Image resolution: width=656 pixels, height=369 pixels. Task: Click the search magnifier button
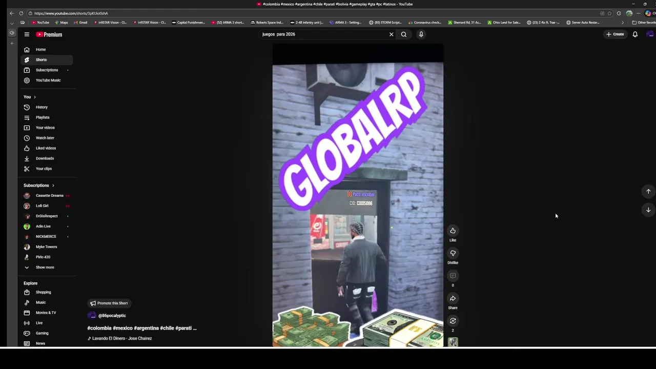click(404, 34)
